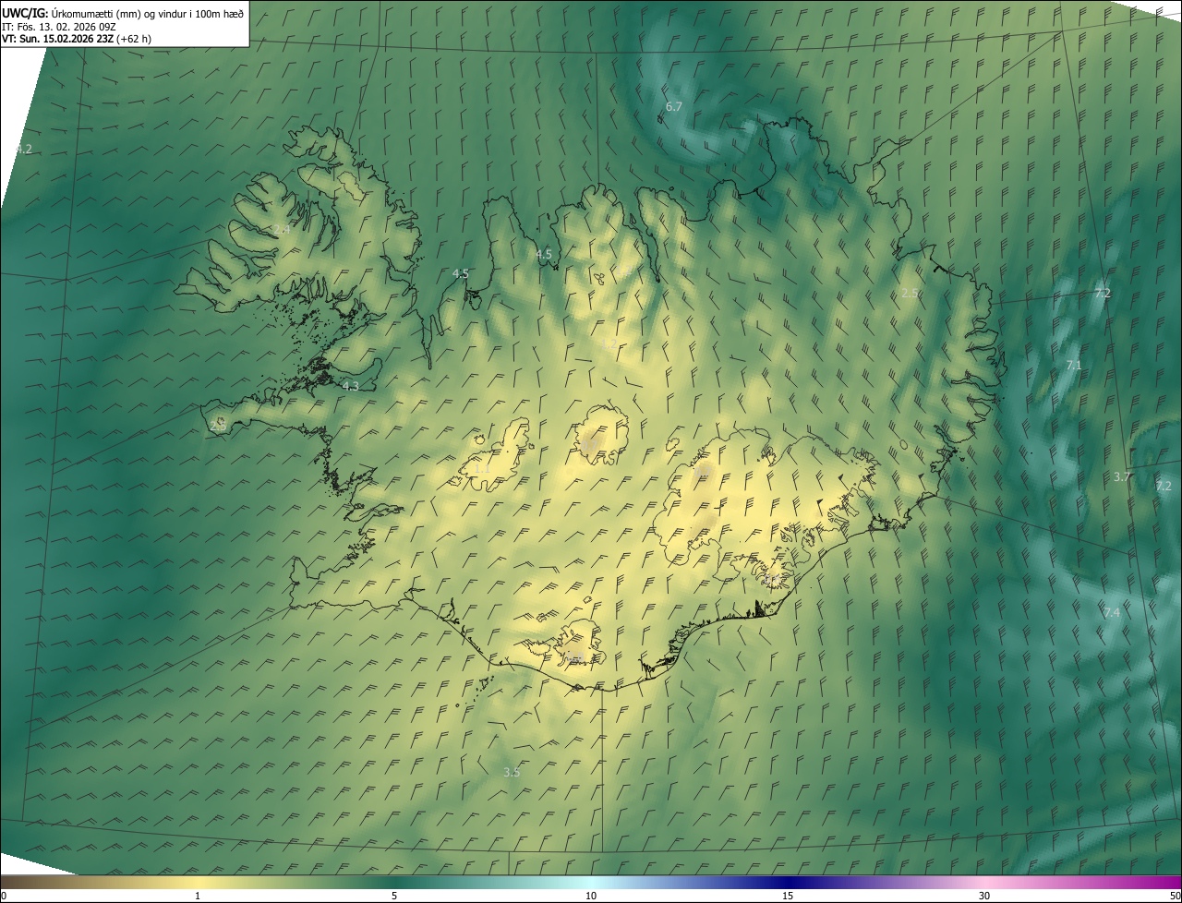Click the 7.1 value east of Iceland

(1073, 366)
